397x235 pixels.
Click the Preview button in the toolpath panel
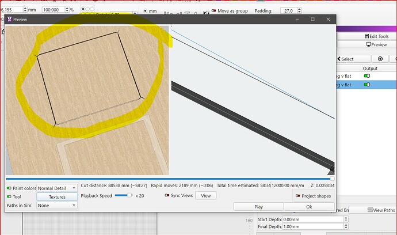click(x=376, y=44)
